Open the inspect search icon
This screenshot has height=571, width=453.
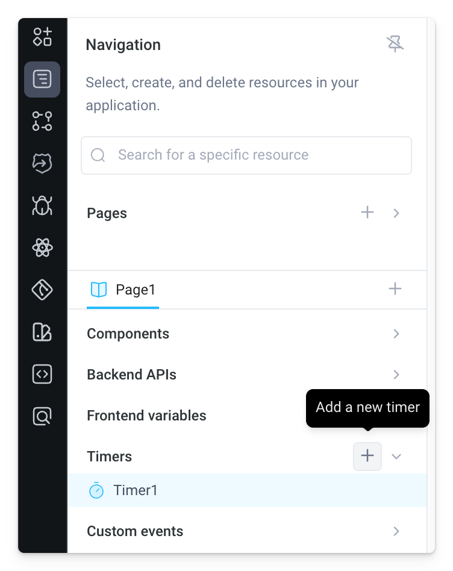pyautogui.click(x=42, y=416)
